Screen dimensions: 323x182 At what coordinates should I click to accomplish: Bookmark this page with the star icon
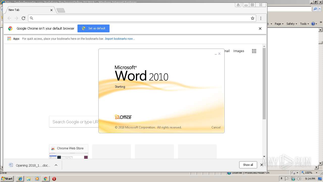tap(252, 18)
